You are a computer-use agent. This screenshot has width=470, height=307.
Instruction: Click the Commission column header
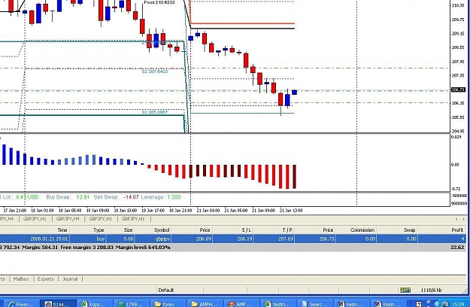[x=362, y=230]
